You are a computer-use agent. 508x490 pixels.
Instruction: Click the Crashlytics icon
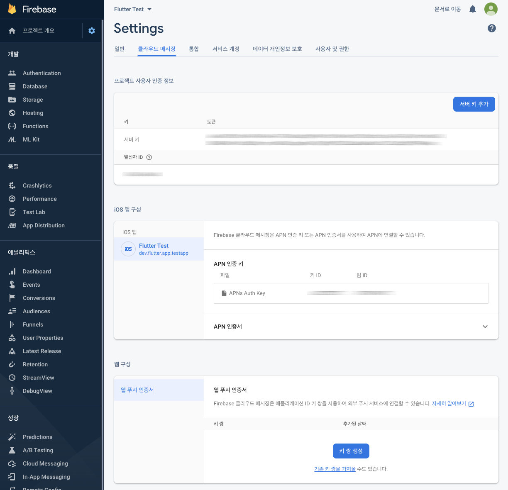point(12,185)
